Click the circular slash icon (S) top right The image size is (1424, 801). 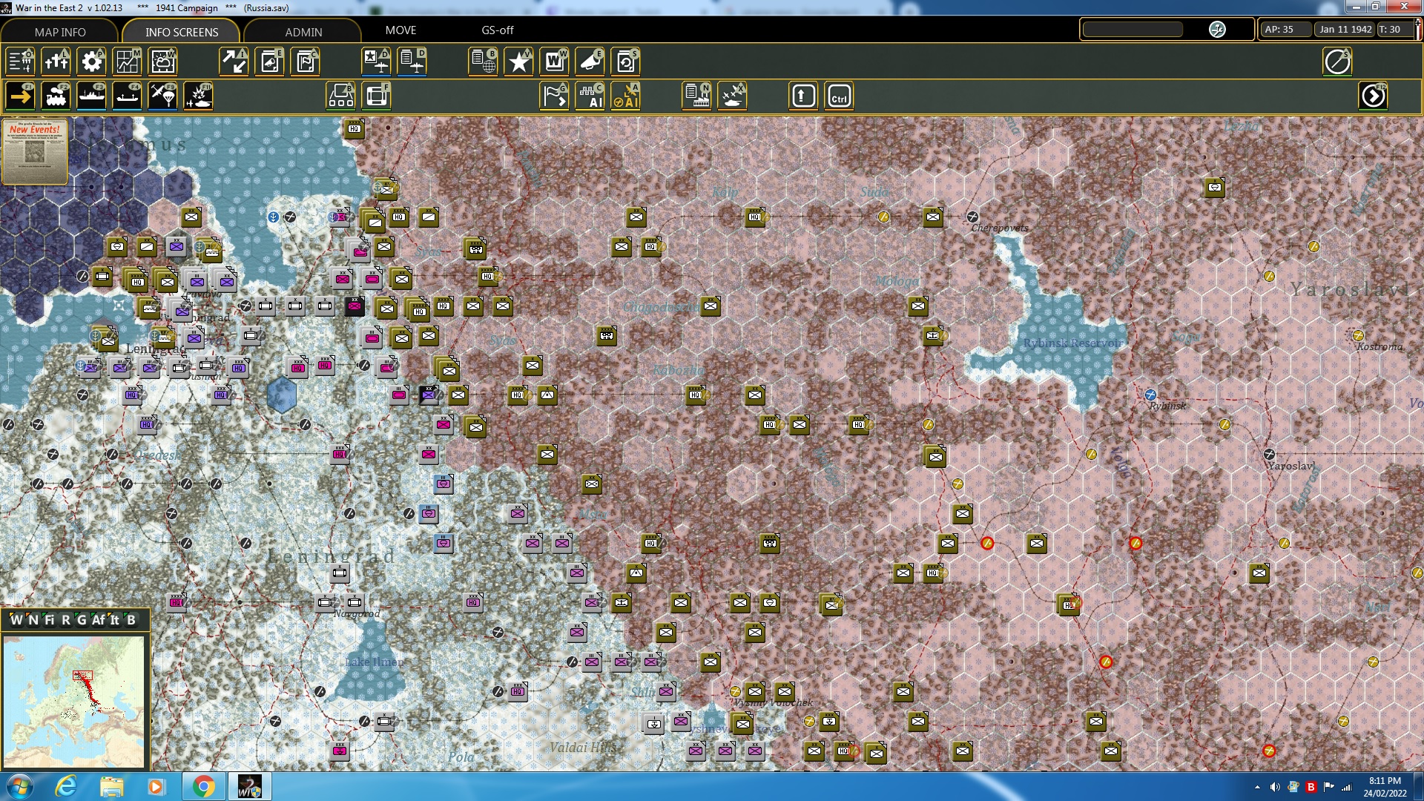point(1337,62)
